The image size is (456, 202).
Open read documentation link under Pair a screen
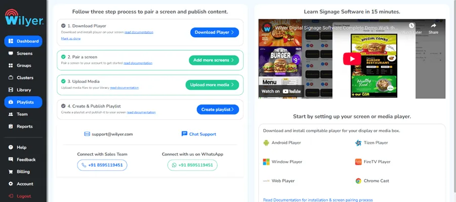[x=138, y=63]
